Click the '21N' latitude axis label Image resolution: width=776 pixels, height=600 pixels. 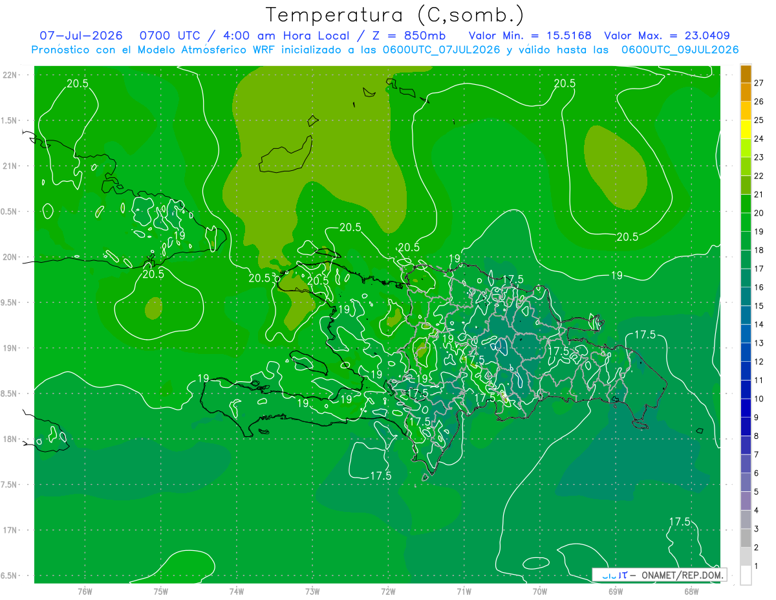(x=11, y=166)
